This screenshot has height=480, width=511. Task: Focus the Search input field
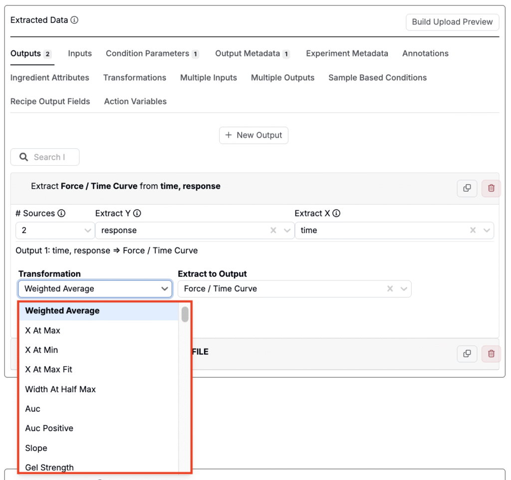[x=49, y=157]
